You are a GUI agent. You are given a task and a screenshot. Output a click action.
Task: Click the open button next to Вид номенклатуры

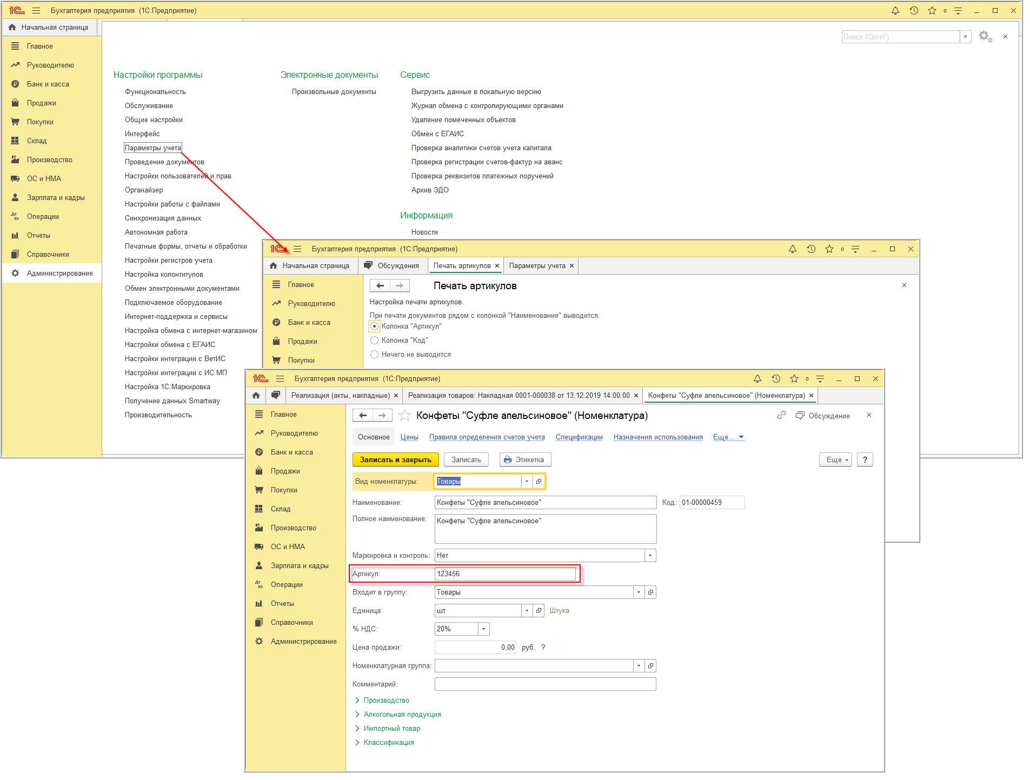[539, 482]
